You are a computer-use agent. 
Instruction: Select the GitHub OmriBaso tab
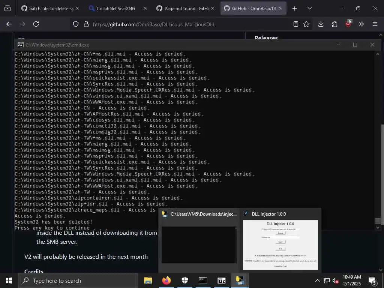coord(253,9)
